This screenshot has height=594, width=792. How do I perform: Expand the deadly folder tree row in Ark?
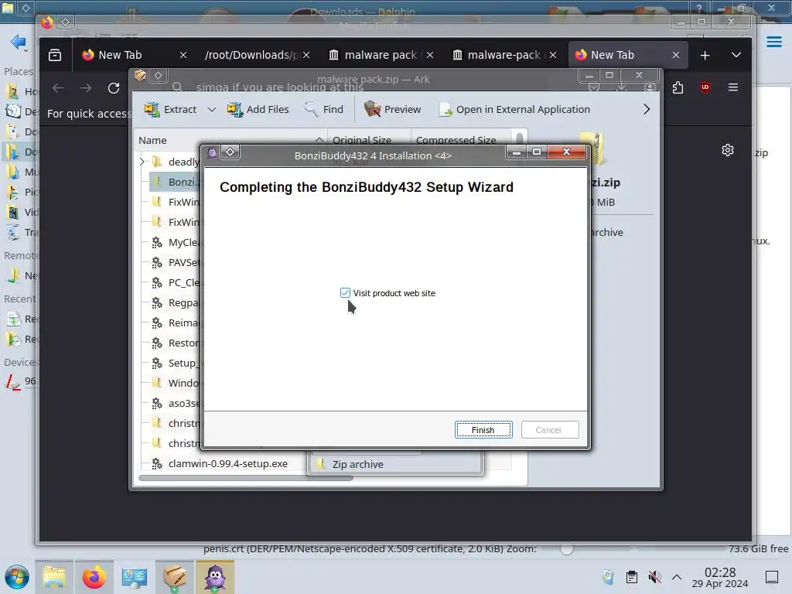coord(142,162)
